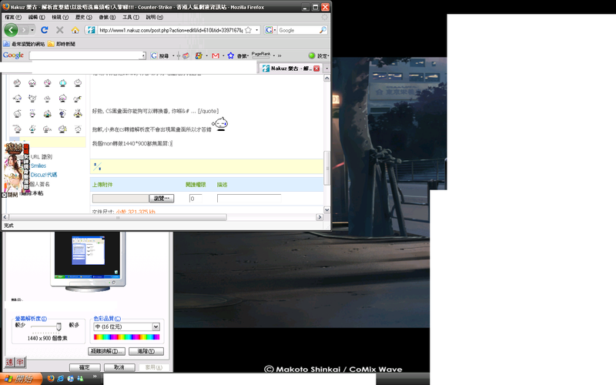Viewport: 616px width, 385px height.
Task: Open the Gmail icon in Google Toolbar
Action: [x=216, y=55]
